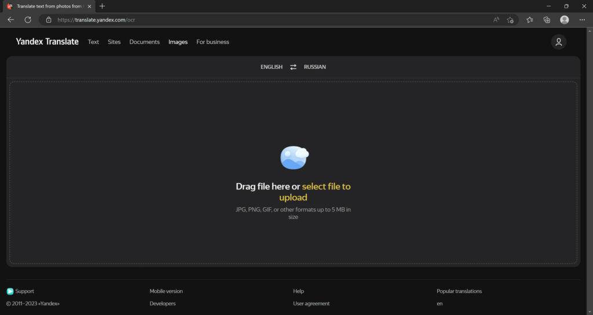This screenshot has width=593, height=315.
Task: Open the ENGLISH source language selector
Action: [271, 67]
